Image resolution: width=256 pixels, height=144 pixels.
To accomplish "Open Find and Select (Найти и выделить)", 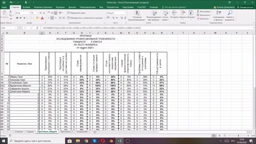I will [230, 16].
